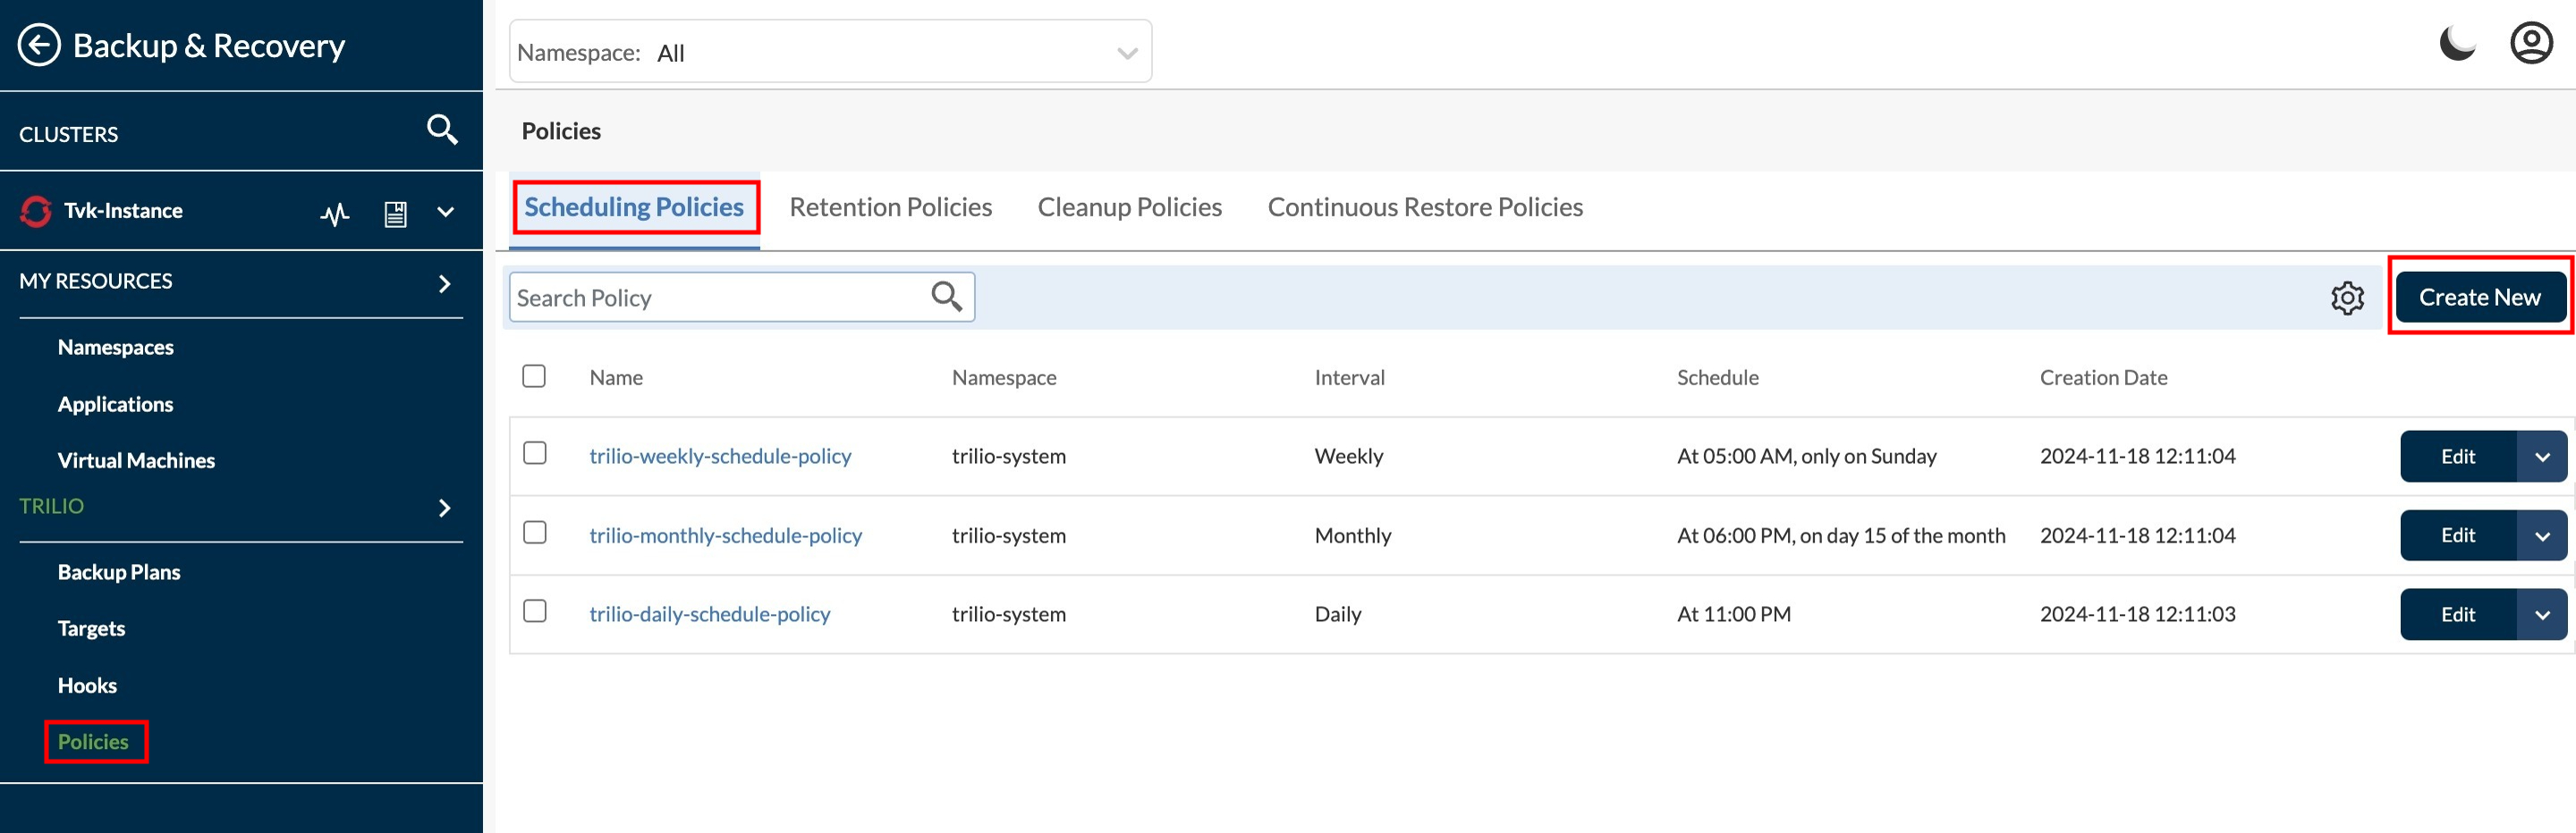Viewport: 2576px width, 833px height.
Task: Click the Create New button
Action: pos(2479,297)
